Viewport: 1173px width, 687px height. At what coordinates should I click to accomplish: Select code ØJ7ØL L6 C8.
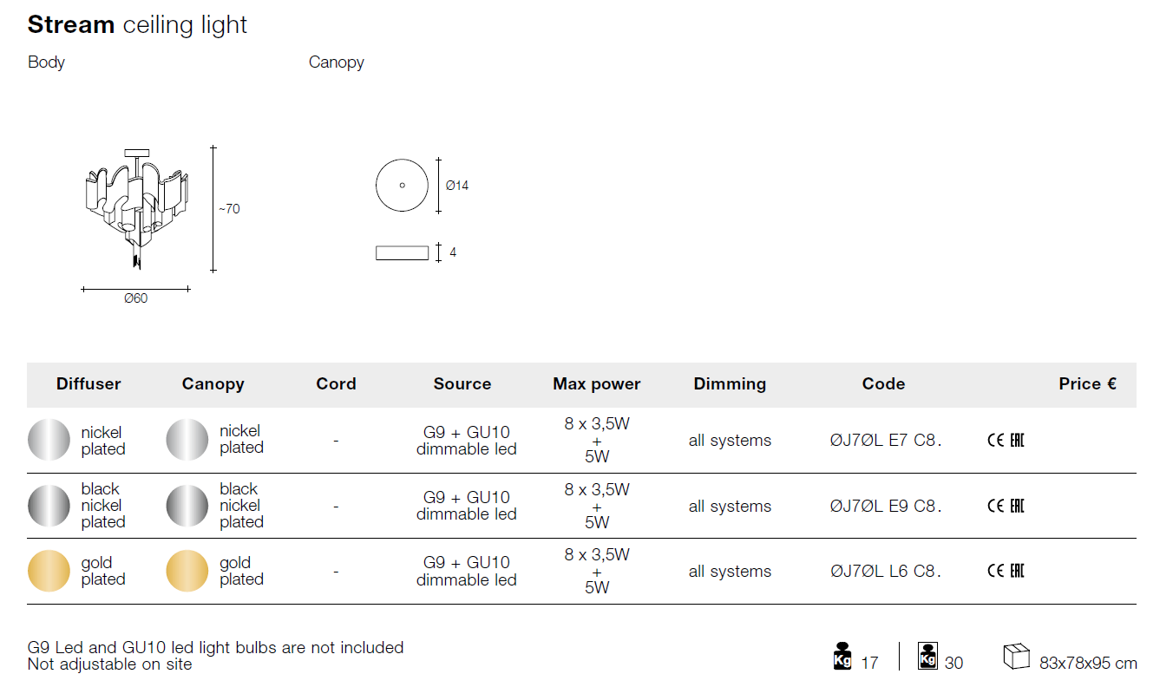pos(886,572)
